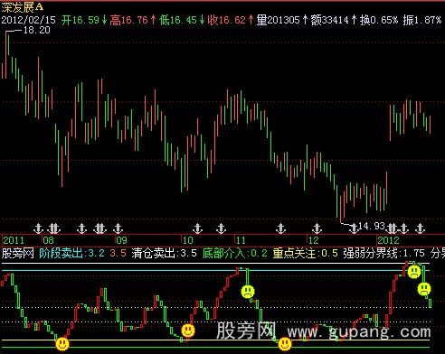Click the smiley face marker below the August indicator dip
The image size is (445, 354).
click(62, 343)
